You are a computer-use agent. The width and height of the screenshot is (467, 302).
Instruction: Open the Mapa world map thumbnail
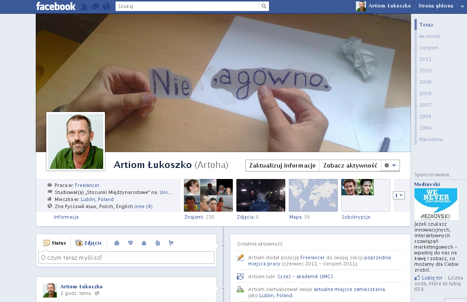314,195
